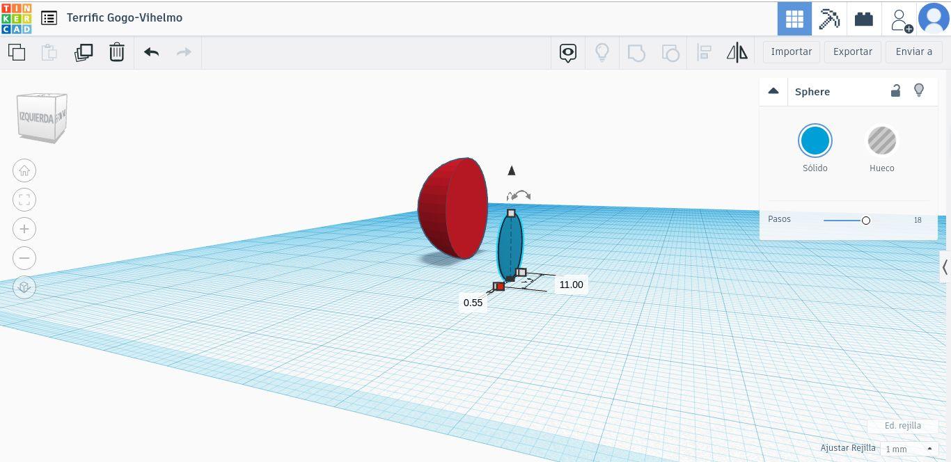951x462 pixels.
Task: Fit all shapes in view
Action: point(24,200)
